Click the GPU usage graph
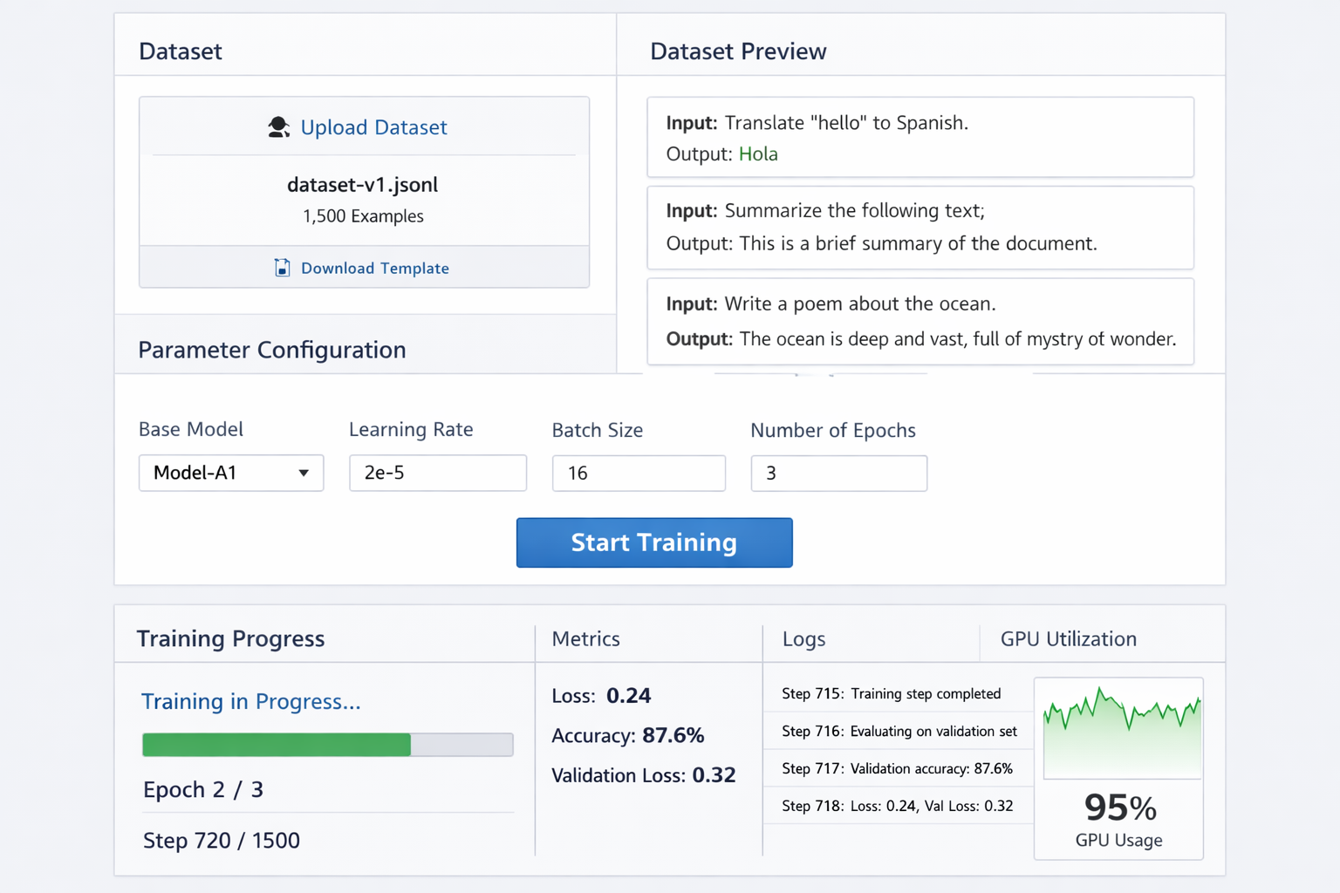Viewport: 1340px width, 893px height. [1122, 727]
